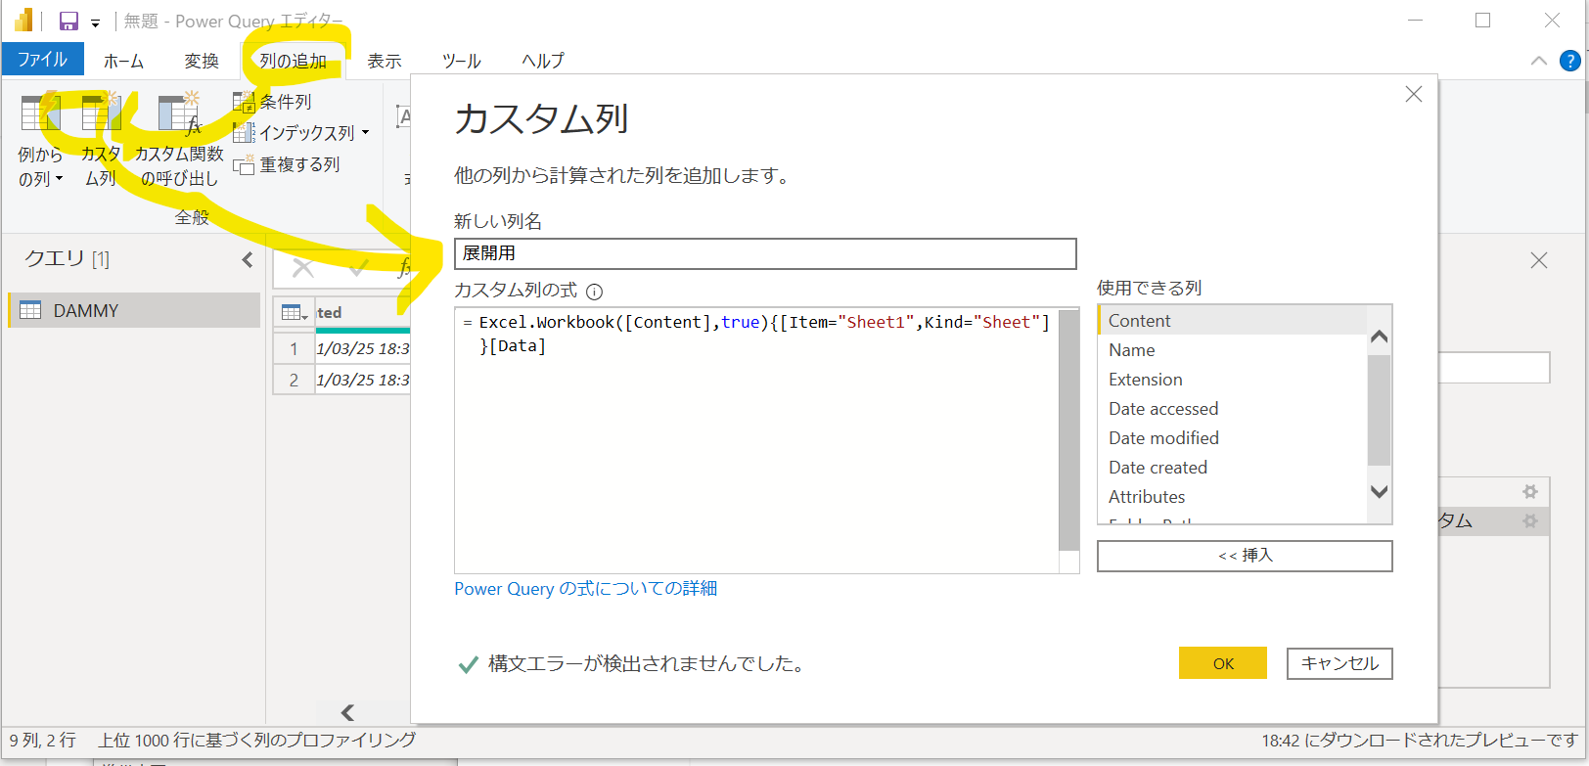Viewport: 1589px width, 766px height.
Task: Click the upper gear icon in applied steps
Action: pyautogui.click(x=1530, y=492)
